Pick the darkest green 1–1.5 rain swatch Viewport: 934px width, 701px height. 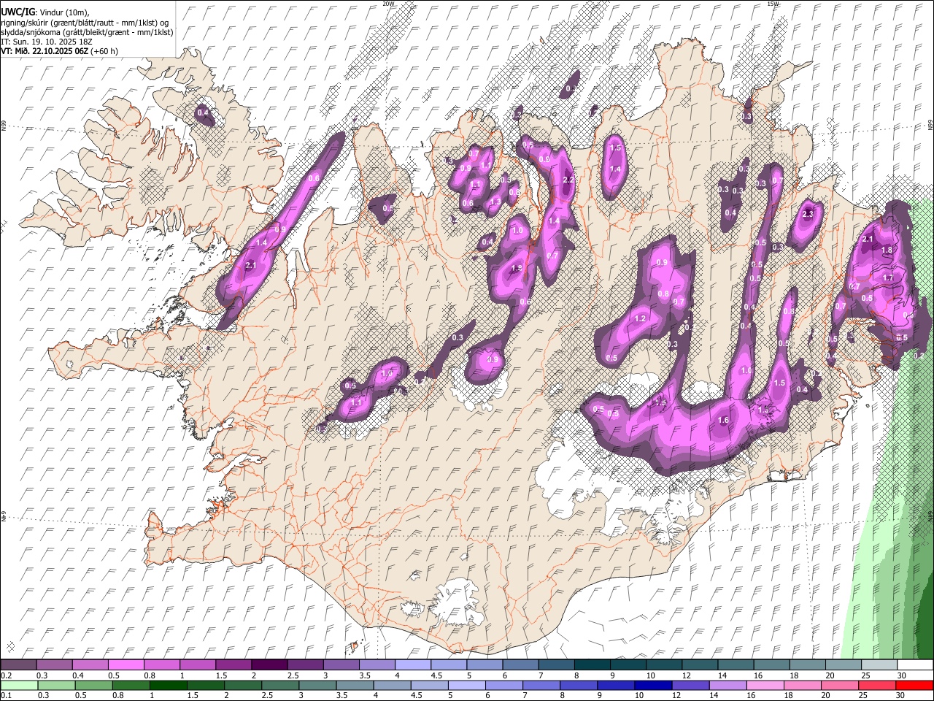pyautogui.click(x=168, y=685)
